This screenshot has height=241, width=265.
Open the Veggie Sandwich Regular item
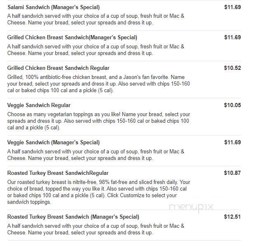tap(39, 105)
